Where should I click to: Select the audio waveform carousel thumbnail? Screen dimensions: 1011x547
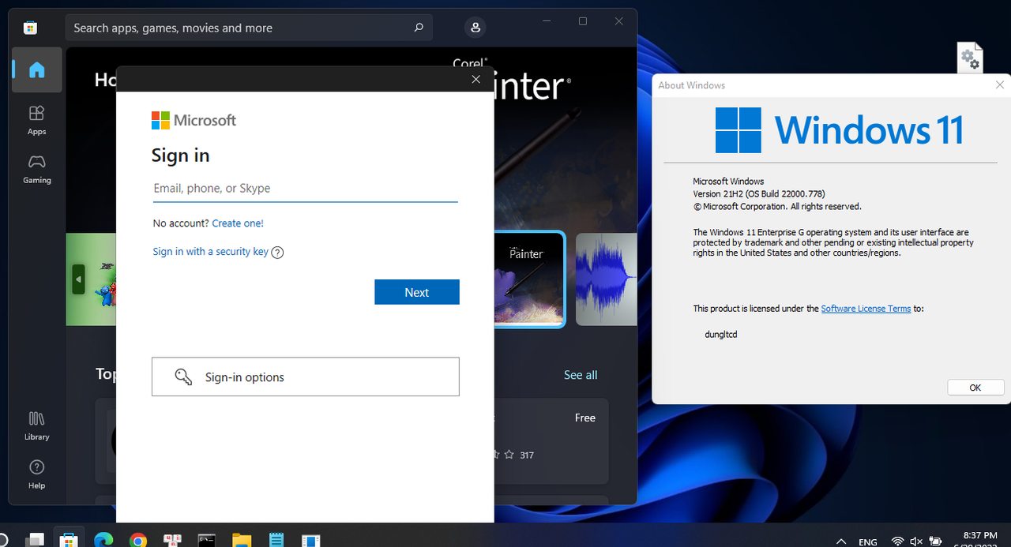(x=607, y=279)
